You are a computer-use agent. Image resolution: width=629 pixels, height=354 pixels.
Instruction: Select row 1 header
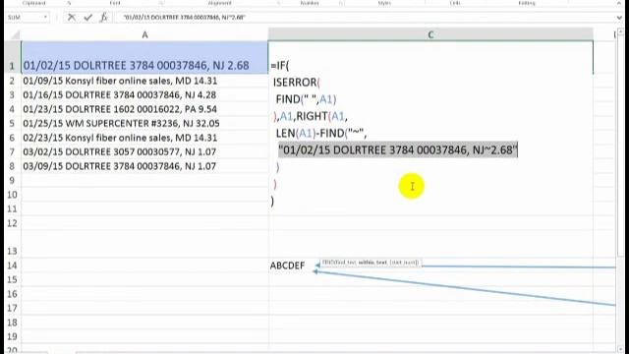click(x=12, y=57)
